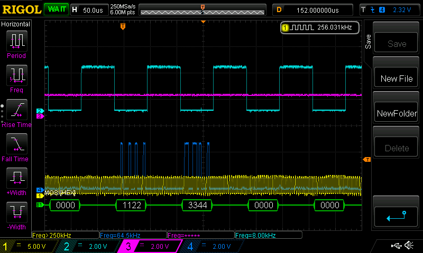Select the Freq measurement icon

point(17,75)
